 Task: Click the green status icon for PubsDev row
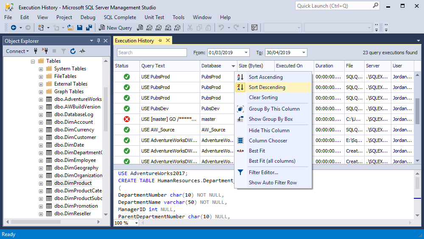pyautogui.click(x=126, y=108)
